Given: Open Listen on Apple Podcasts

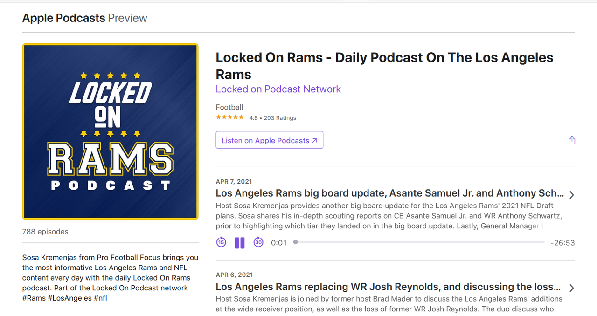Looking at the screenshot, I should click(x=269, y=140).
